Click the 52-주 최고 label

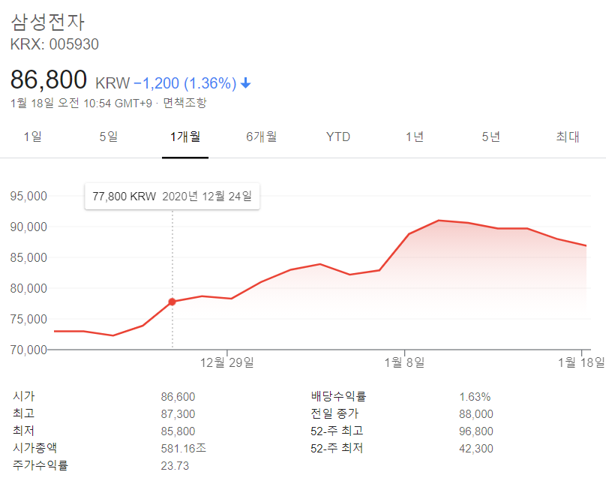tap(337, 431)
